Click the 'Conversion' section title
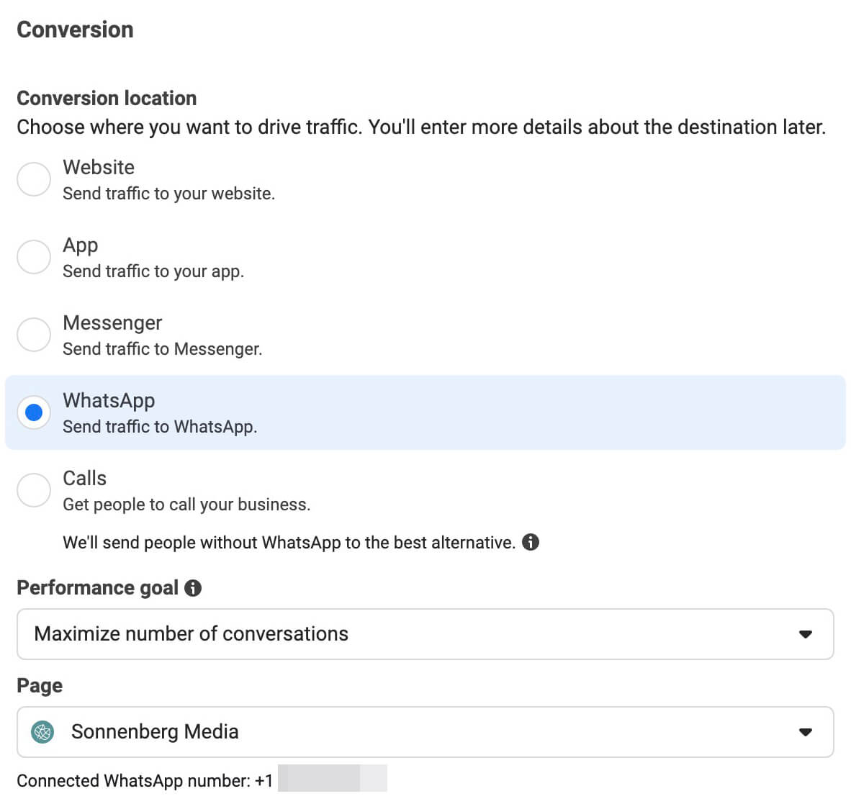Image resolution: width=851 pixels, height=804 pixels. [75, 30]
